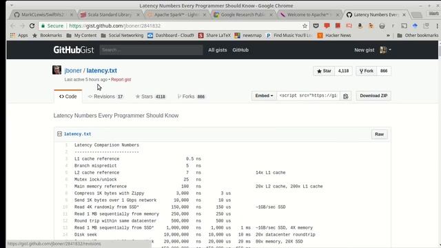Open the Raw file view
This screenshot has width=441, height=248.
click(379, 134)
